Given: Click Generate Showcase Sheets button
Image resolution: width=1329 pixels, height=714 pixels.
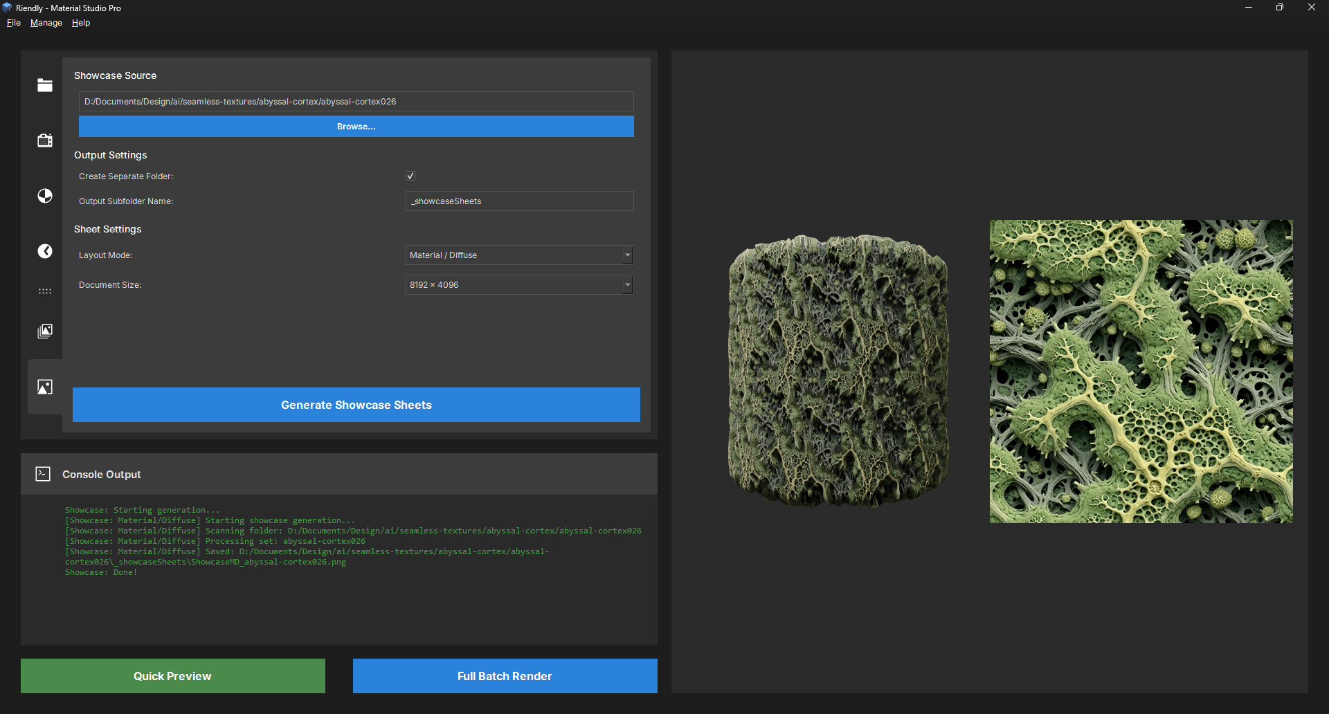Looking at the screenshot, I should click(x=356, y=405).
